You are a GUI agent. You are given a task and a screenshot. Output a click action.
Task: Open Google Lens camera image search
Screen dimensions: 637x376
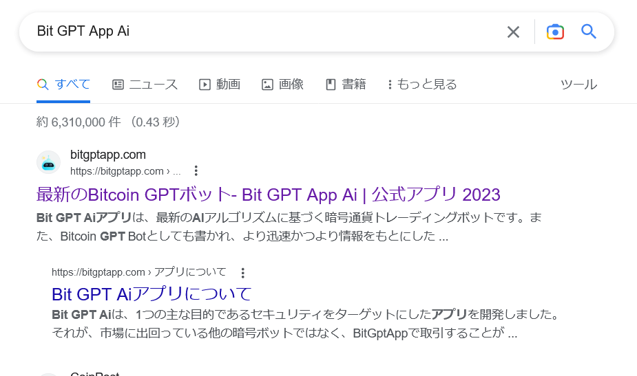555,32
